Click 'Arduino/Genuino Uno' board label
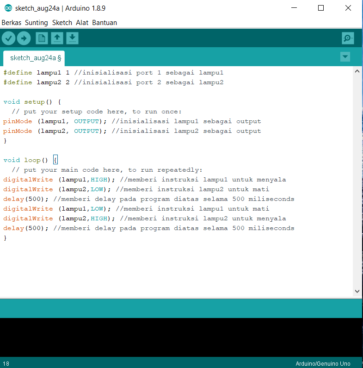This screenshot has height=368, width=363. (x=323, y=363)
